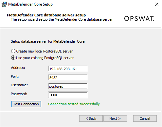Go back with the Back button
The height and width of the screenshot is (127, 162).
pyautogui.click(x=91, y=118)
